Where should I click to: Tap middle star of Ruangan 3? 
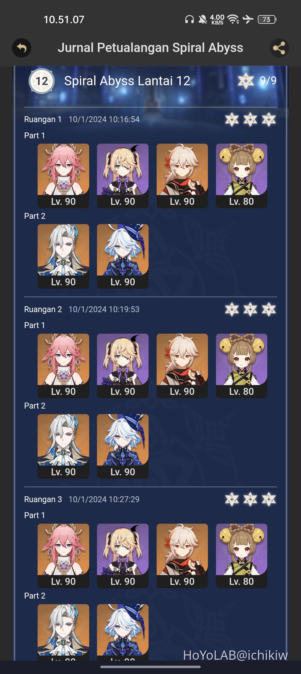(250, 499)
